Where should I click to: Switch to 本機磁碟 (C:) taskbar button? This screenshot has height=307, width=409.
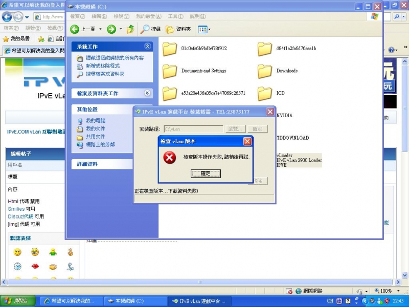135,301
